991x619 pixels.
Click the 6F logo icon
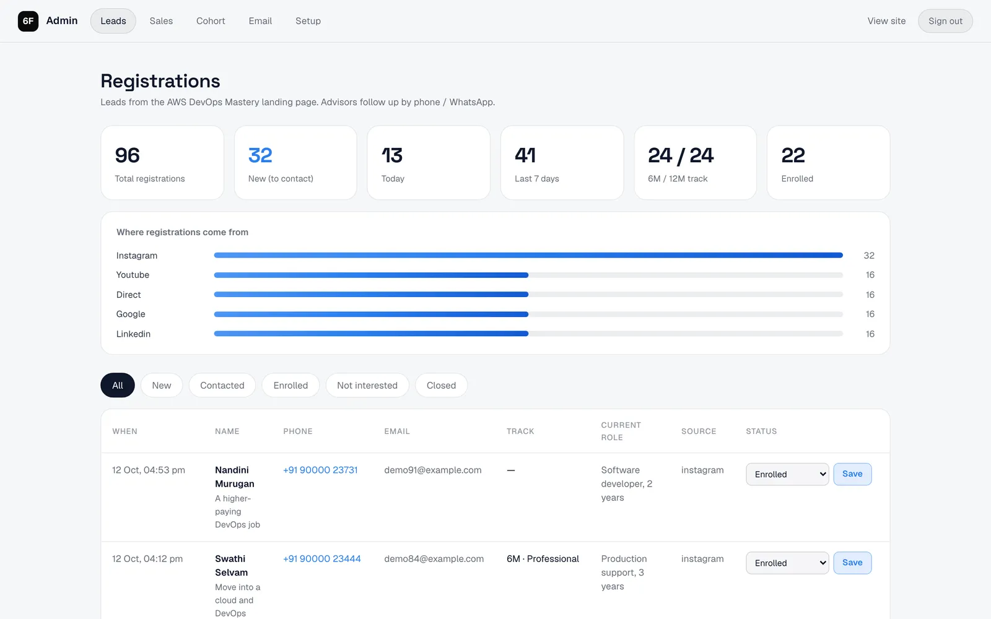click(28, 21)
